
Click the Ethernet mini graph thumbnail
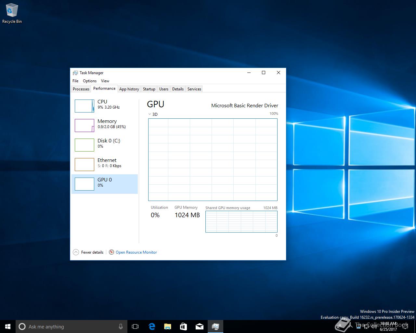pos(84,165)
